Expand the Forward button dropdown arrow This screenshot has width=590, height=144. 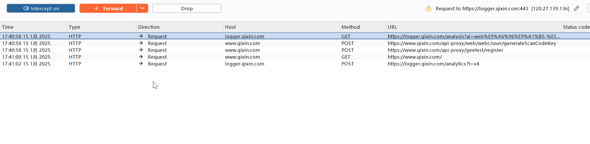[x=142, y=9]
